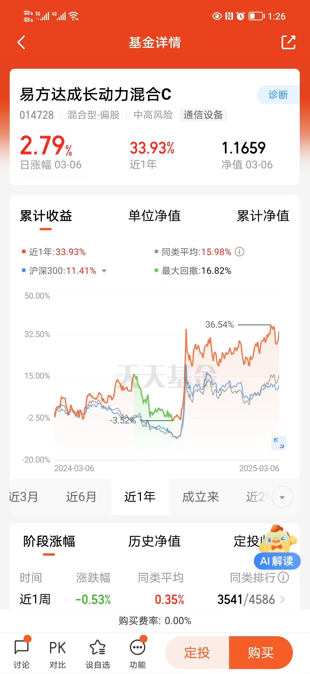This screenshot has height=674, width=310.
Task: Open the AI解读 mascot button
Action: point(277,547)
